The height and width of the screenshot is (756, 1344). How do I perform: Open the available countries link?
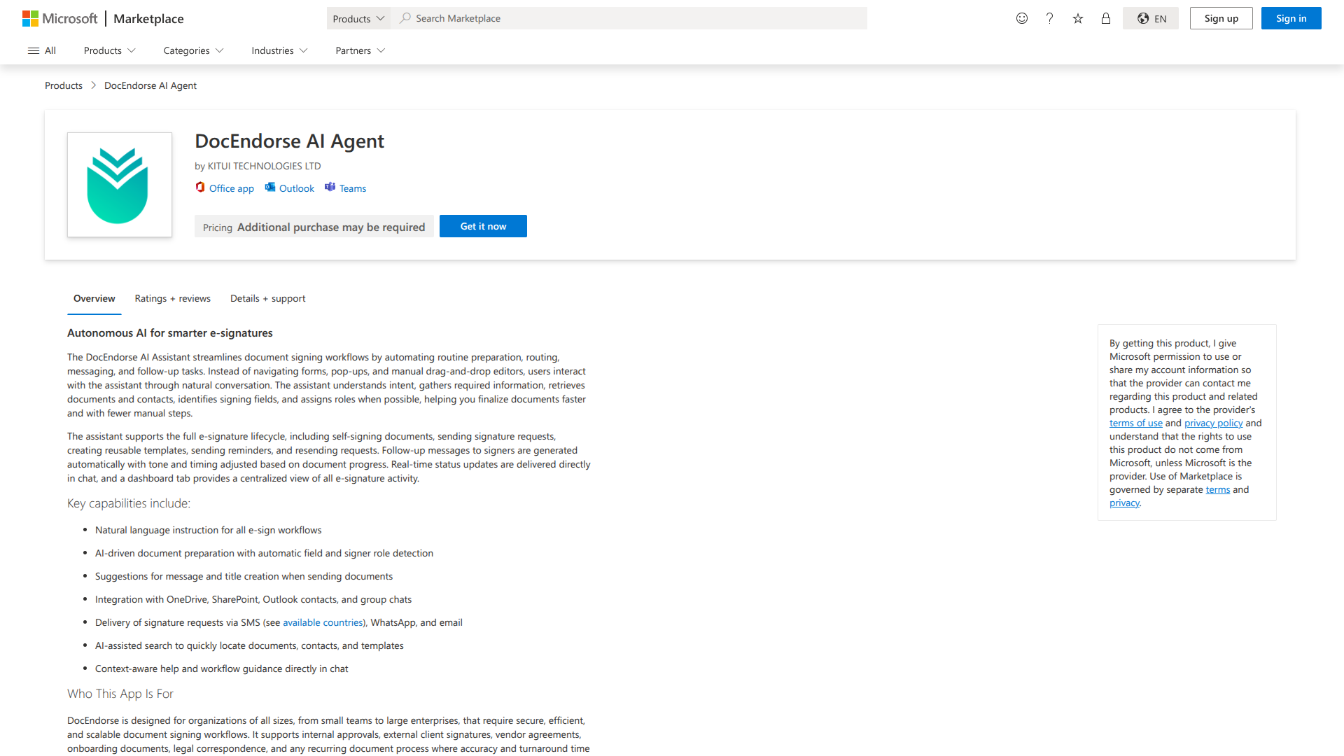tap(323, 622)
